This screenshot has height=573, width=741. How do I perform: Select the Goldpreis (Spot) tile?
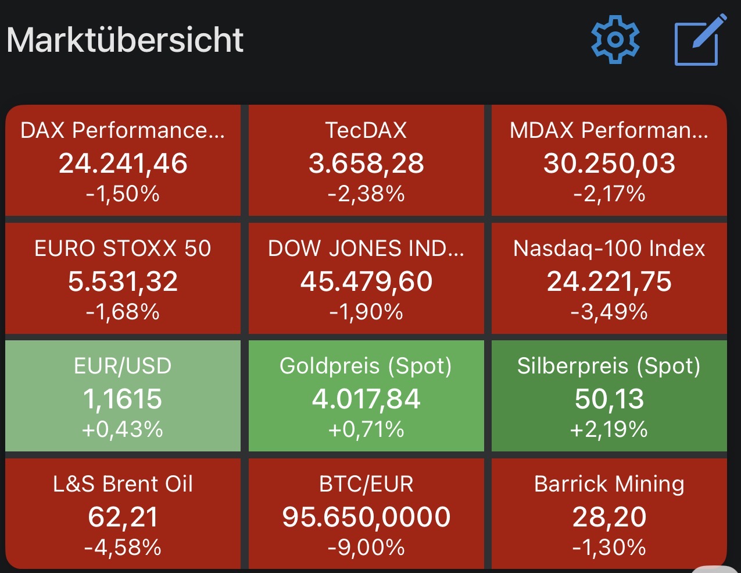(366, 396)
